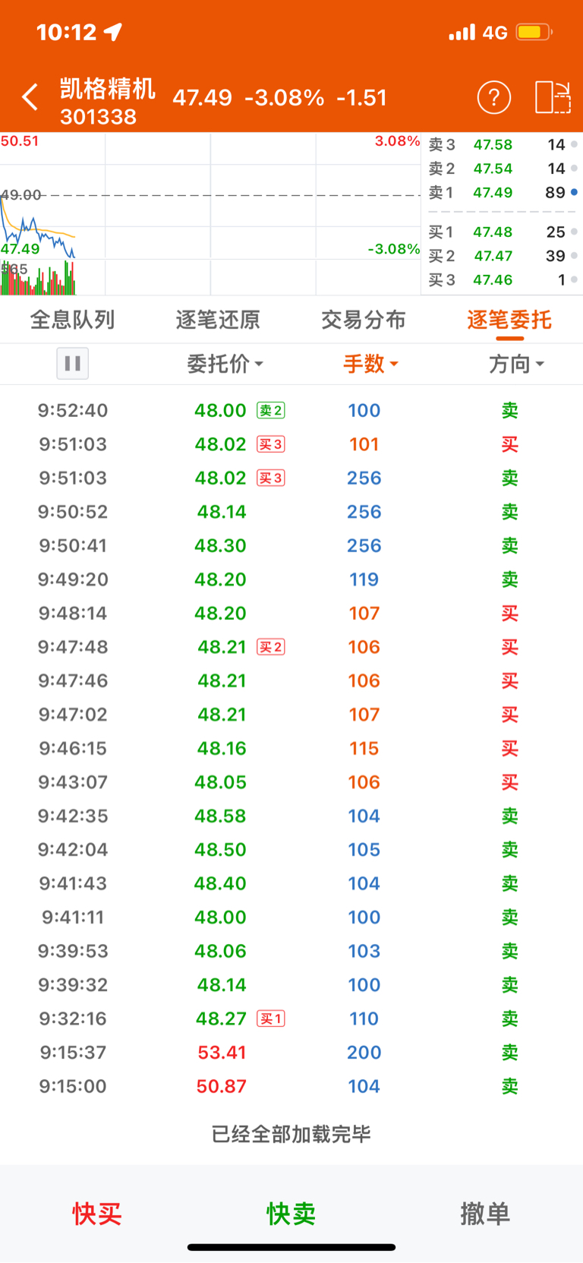Tap the 卖2 tag on 9:52:40 row

[x=271, y=410]
